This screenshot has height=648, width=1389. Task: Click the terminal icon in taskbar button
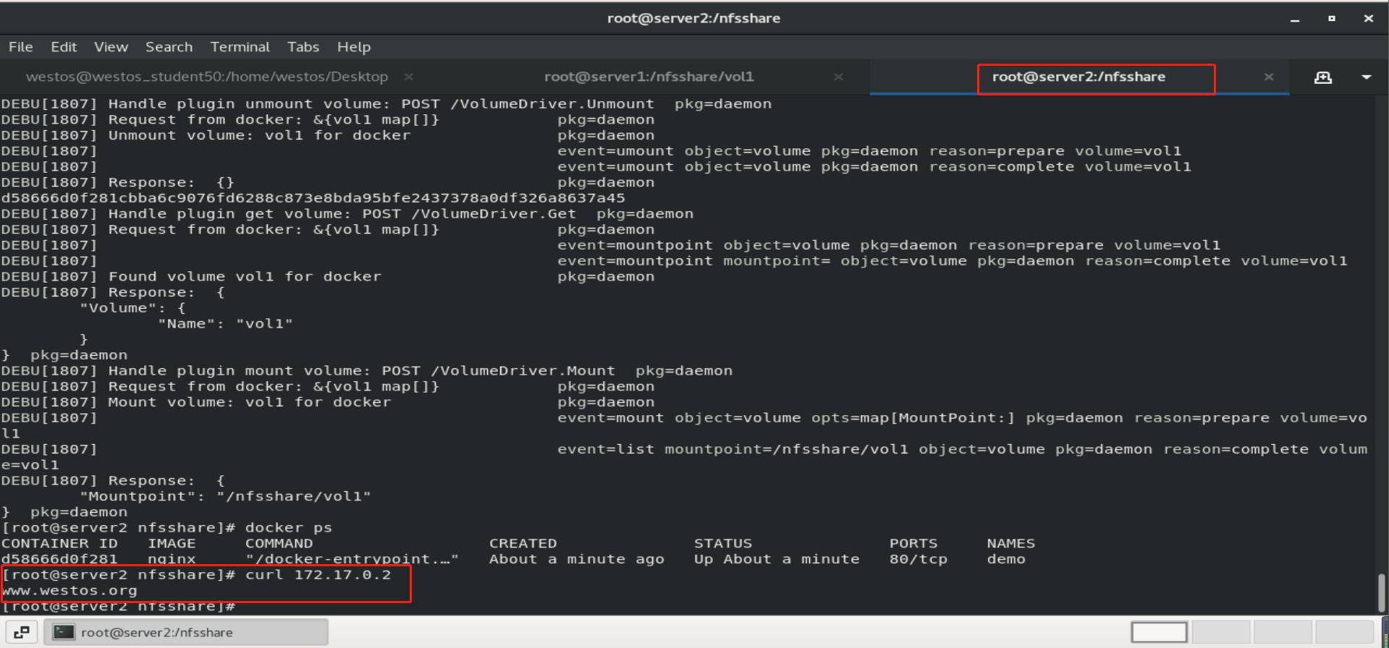point(64,632)
